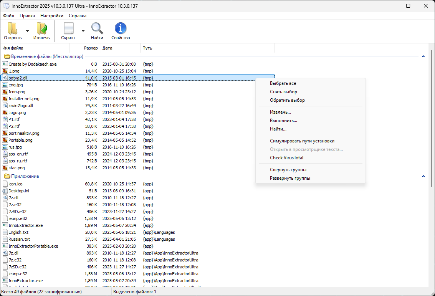
Task: Click the Найти magnifier toolbar icon
Action: 97,28
